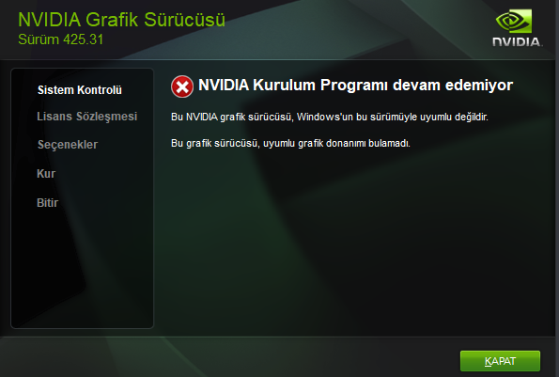This screenshot has height=377, width=559.
Task: Click the NVIDIA wordmark under the logo
Action: (517, 41)
